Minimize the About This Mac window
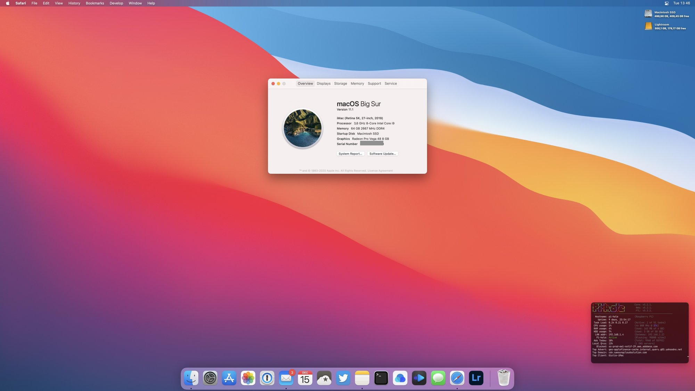 (x=278, y=83)
